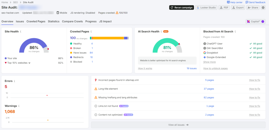
Task: Click the Healthy pages count 4
Action: click(92, 44)
